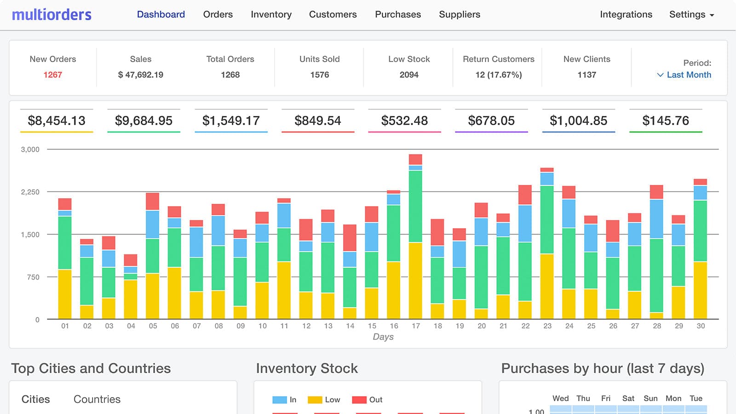Click the day 17 bar in chart
The width and height of the screenshot is (736, 414).
[x=415, y=236]
